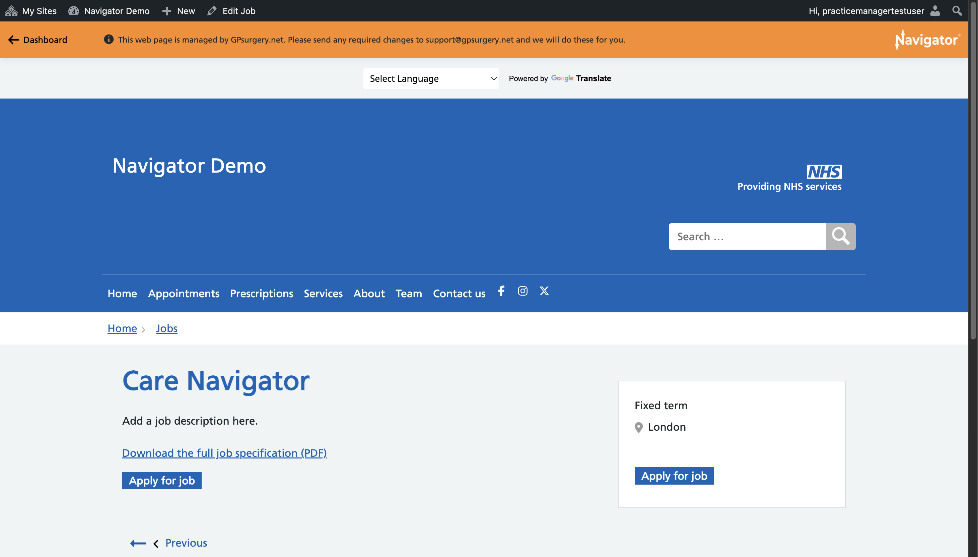Open Home in the main navigation
Viewport: 978px width, 557px height.
(122, 294)
